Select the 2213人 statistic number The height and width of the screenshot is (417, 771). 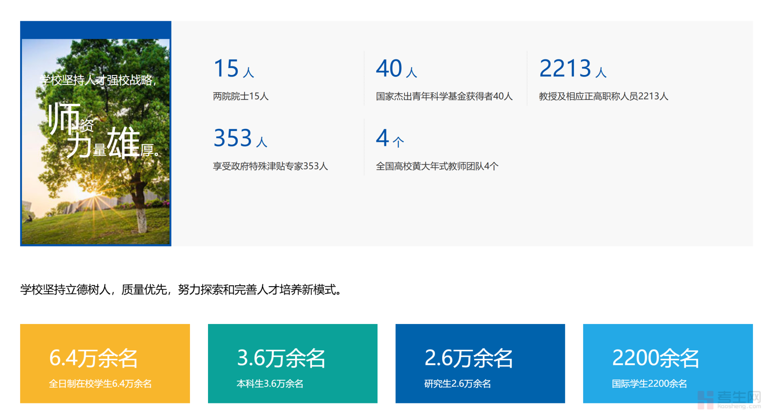click(573, 69)
